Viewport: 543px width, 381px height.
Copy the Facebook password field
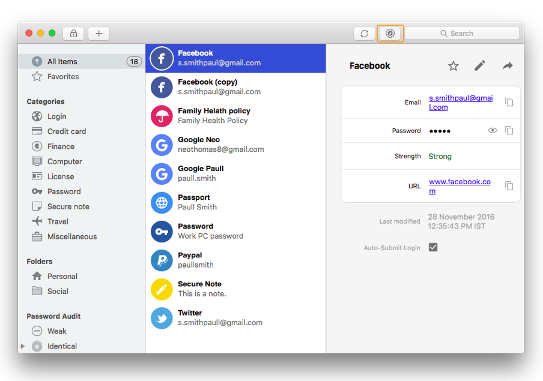pos(509,130)
